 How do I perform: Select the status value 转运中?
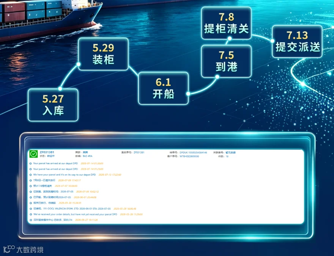click(x=51, y=156)
